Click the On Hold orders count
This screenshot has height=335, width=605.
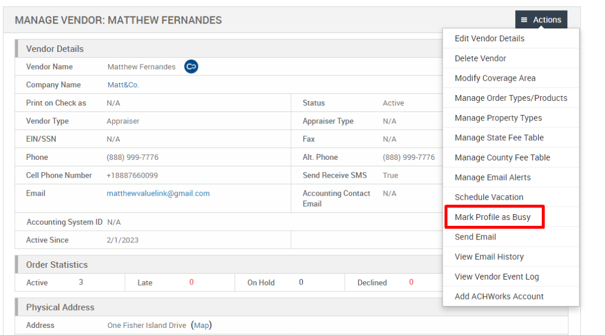pyautogui.click(x=301, y=282)
